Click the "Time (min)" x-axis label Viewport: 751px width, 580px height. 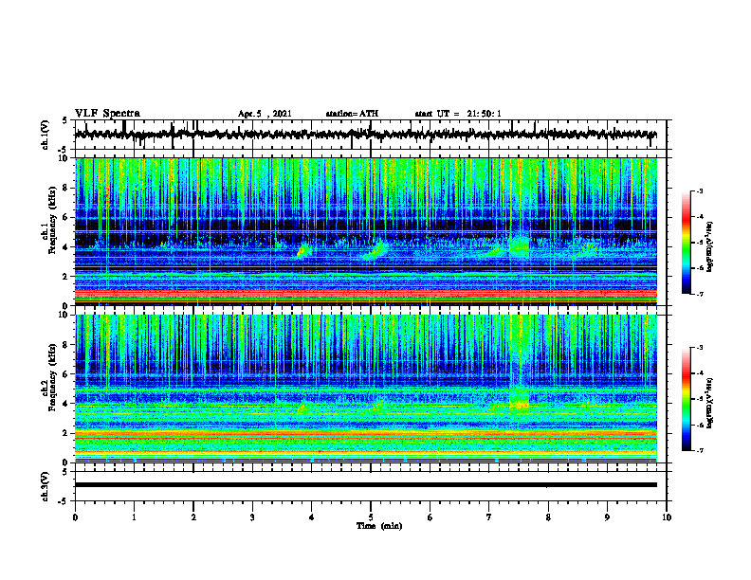(x=379, y=526)
